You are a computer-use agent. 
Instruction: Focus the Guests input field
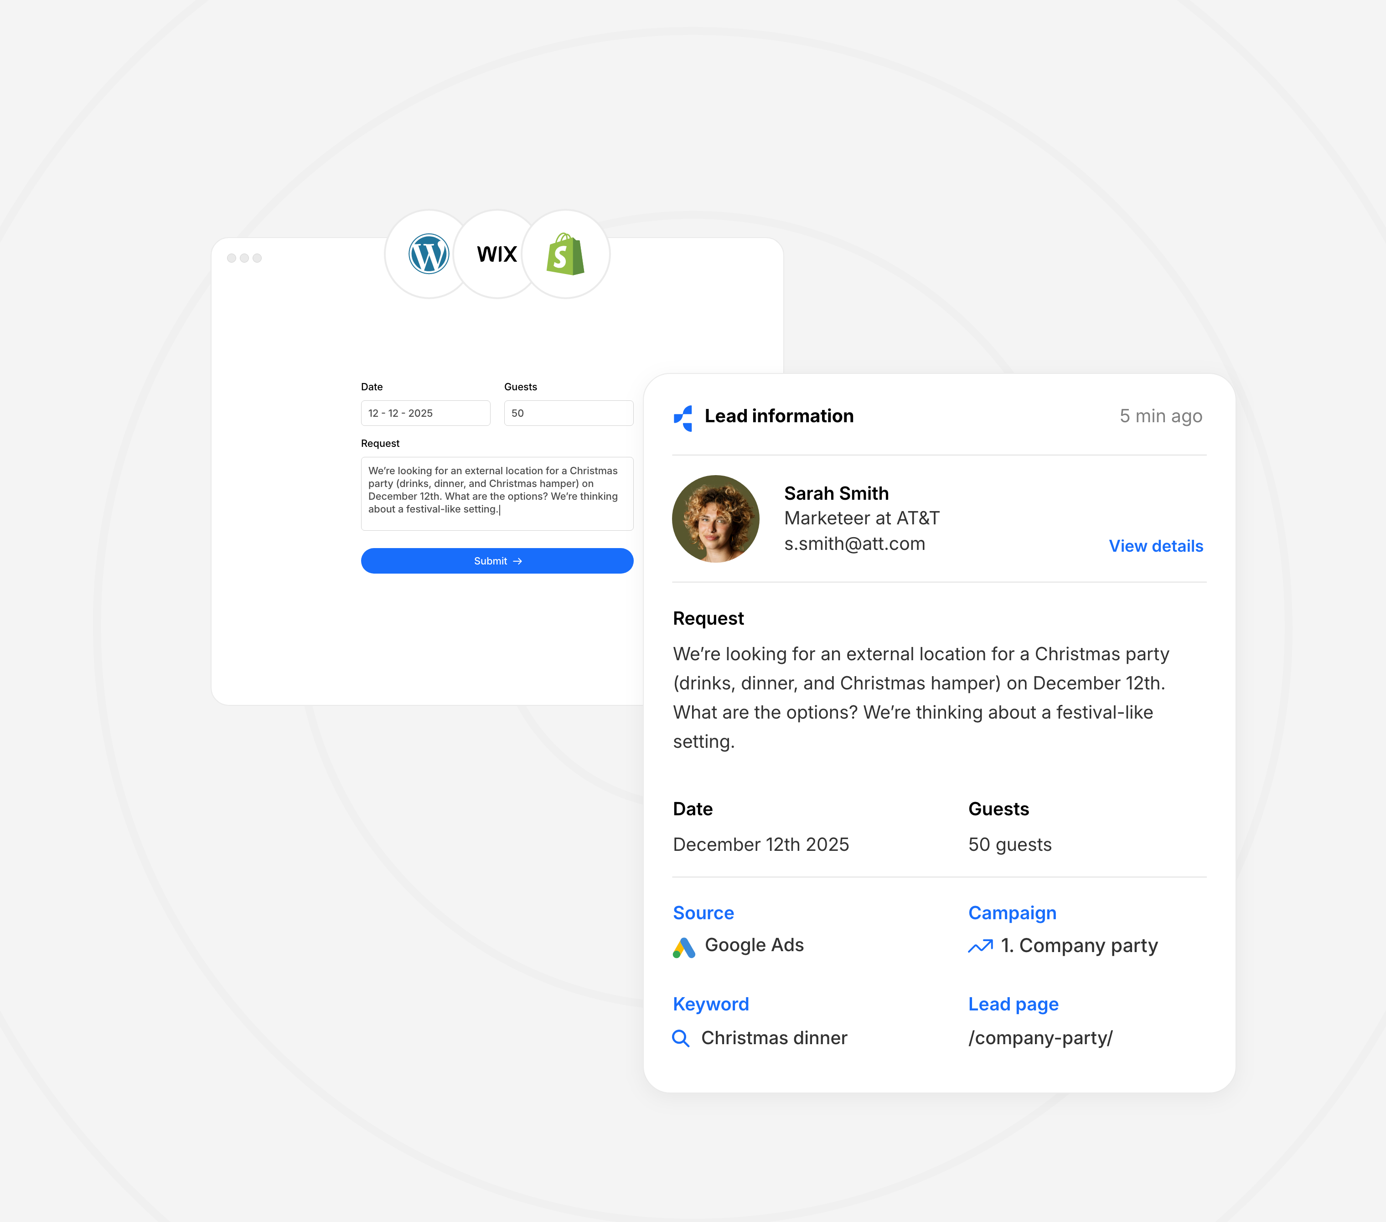(568, 413)
